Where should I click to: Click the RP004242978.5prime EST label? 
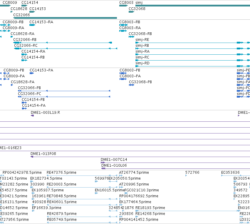[x=22, y=173]
